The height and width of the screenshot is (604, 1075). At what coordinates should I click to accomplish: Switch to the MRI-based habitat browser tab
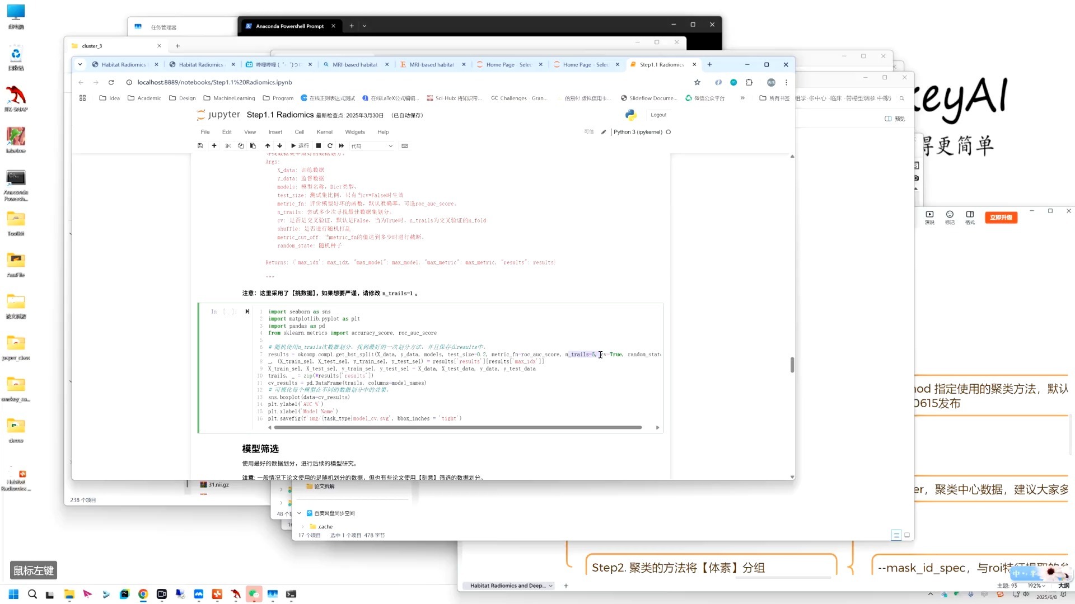[x=354, y=65]
